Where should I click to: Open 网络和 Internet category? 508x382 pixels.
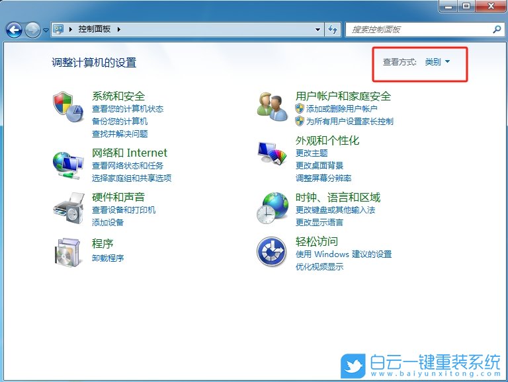(130, 153)
